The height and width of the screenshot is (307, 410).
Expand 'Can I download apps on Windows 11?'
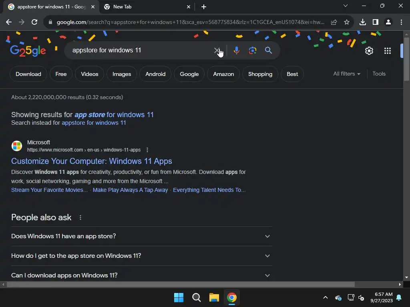141,275
